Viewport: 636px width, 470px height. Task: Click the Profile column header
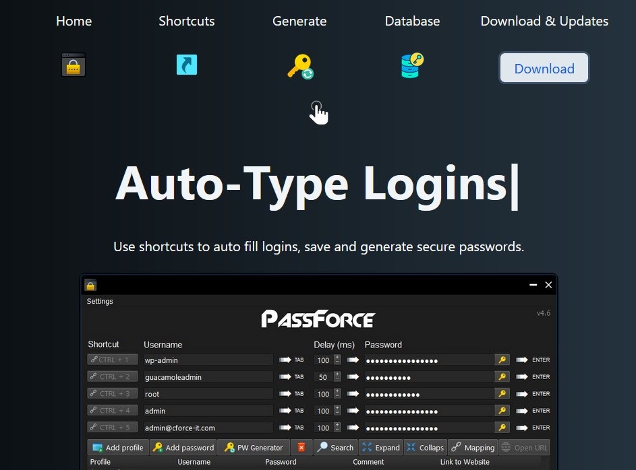point(100,462)
